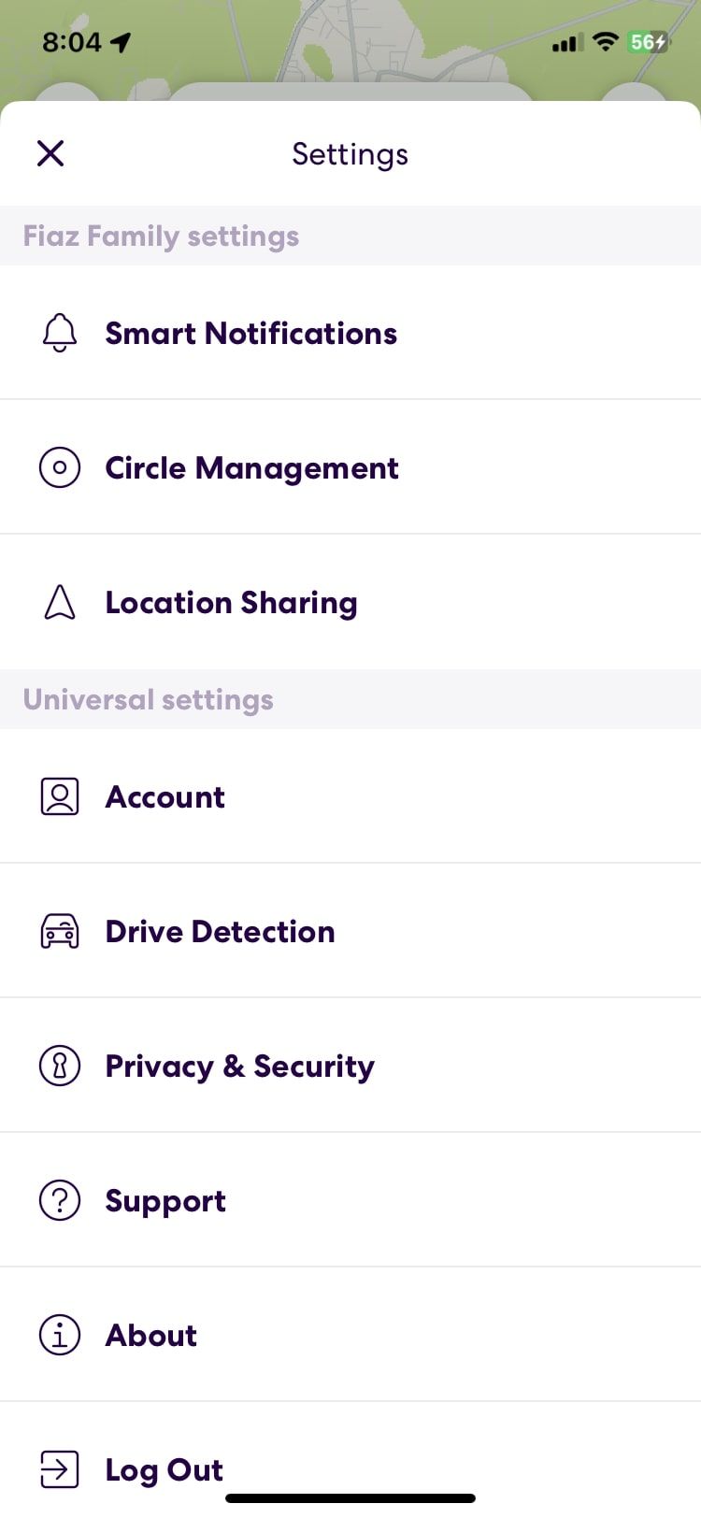Tap the battery indicator showing 56%
701x1518 pixels.
646,42
